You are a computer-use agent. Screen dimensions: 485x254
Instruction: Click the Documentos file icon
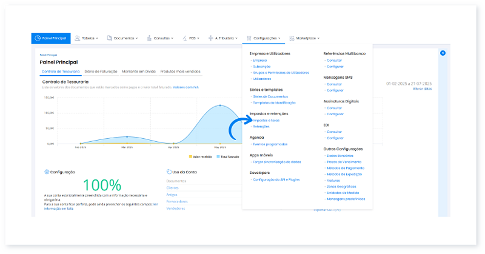(x=110, y=38)
